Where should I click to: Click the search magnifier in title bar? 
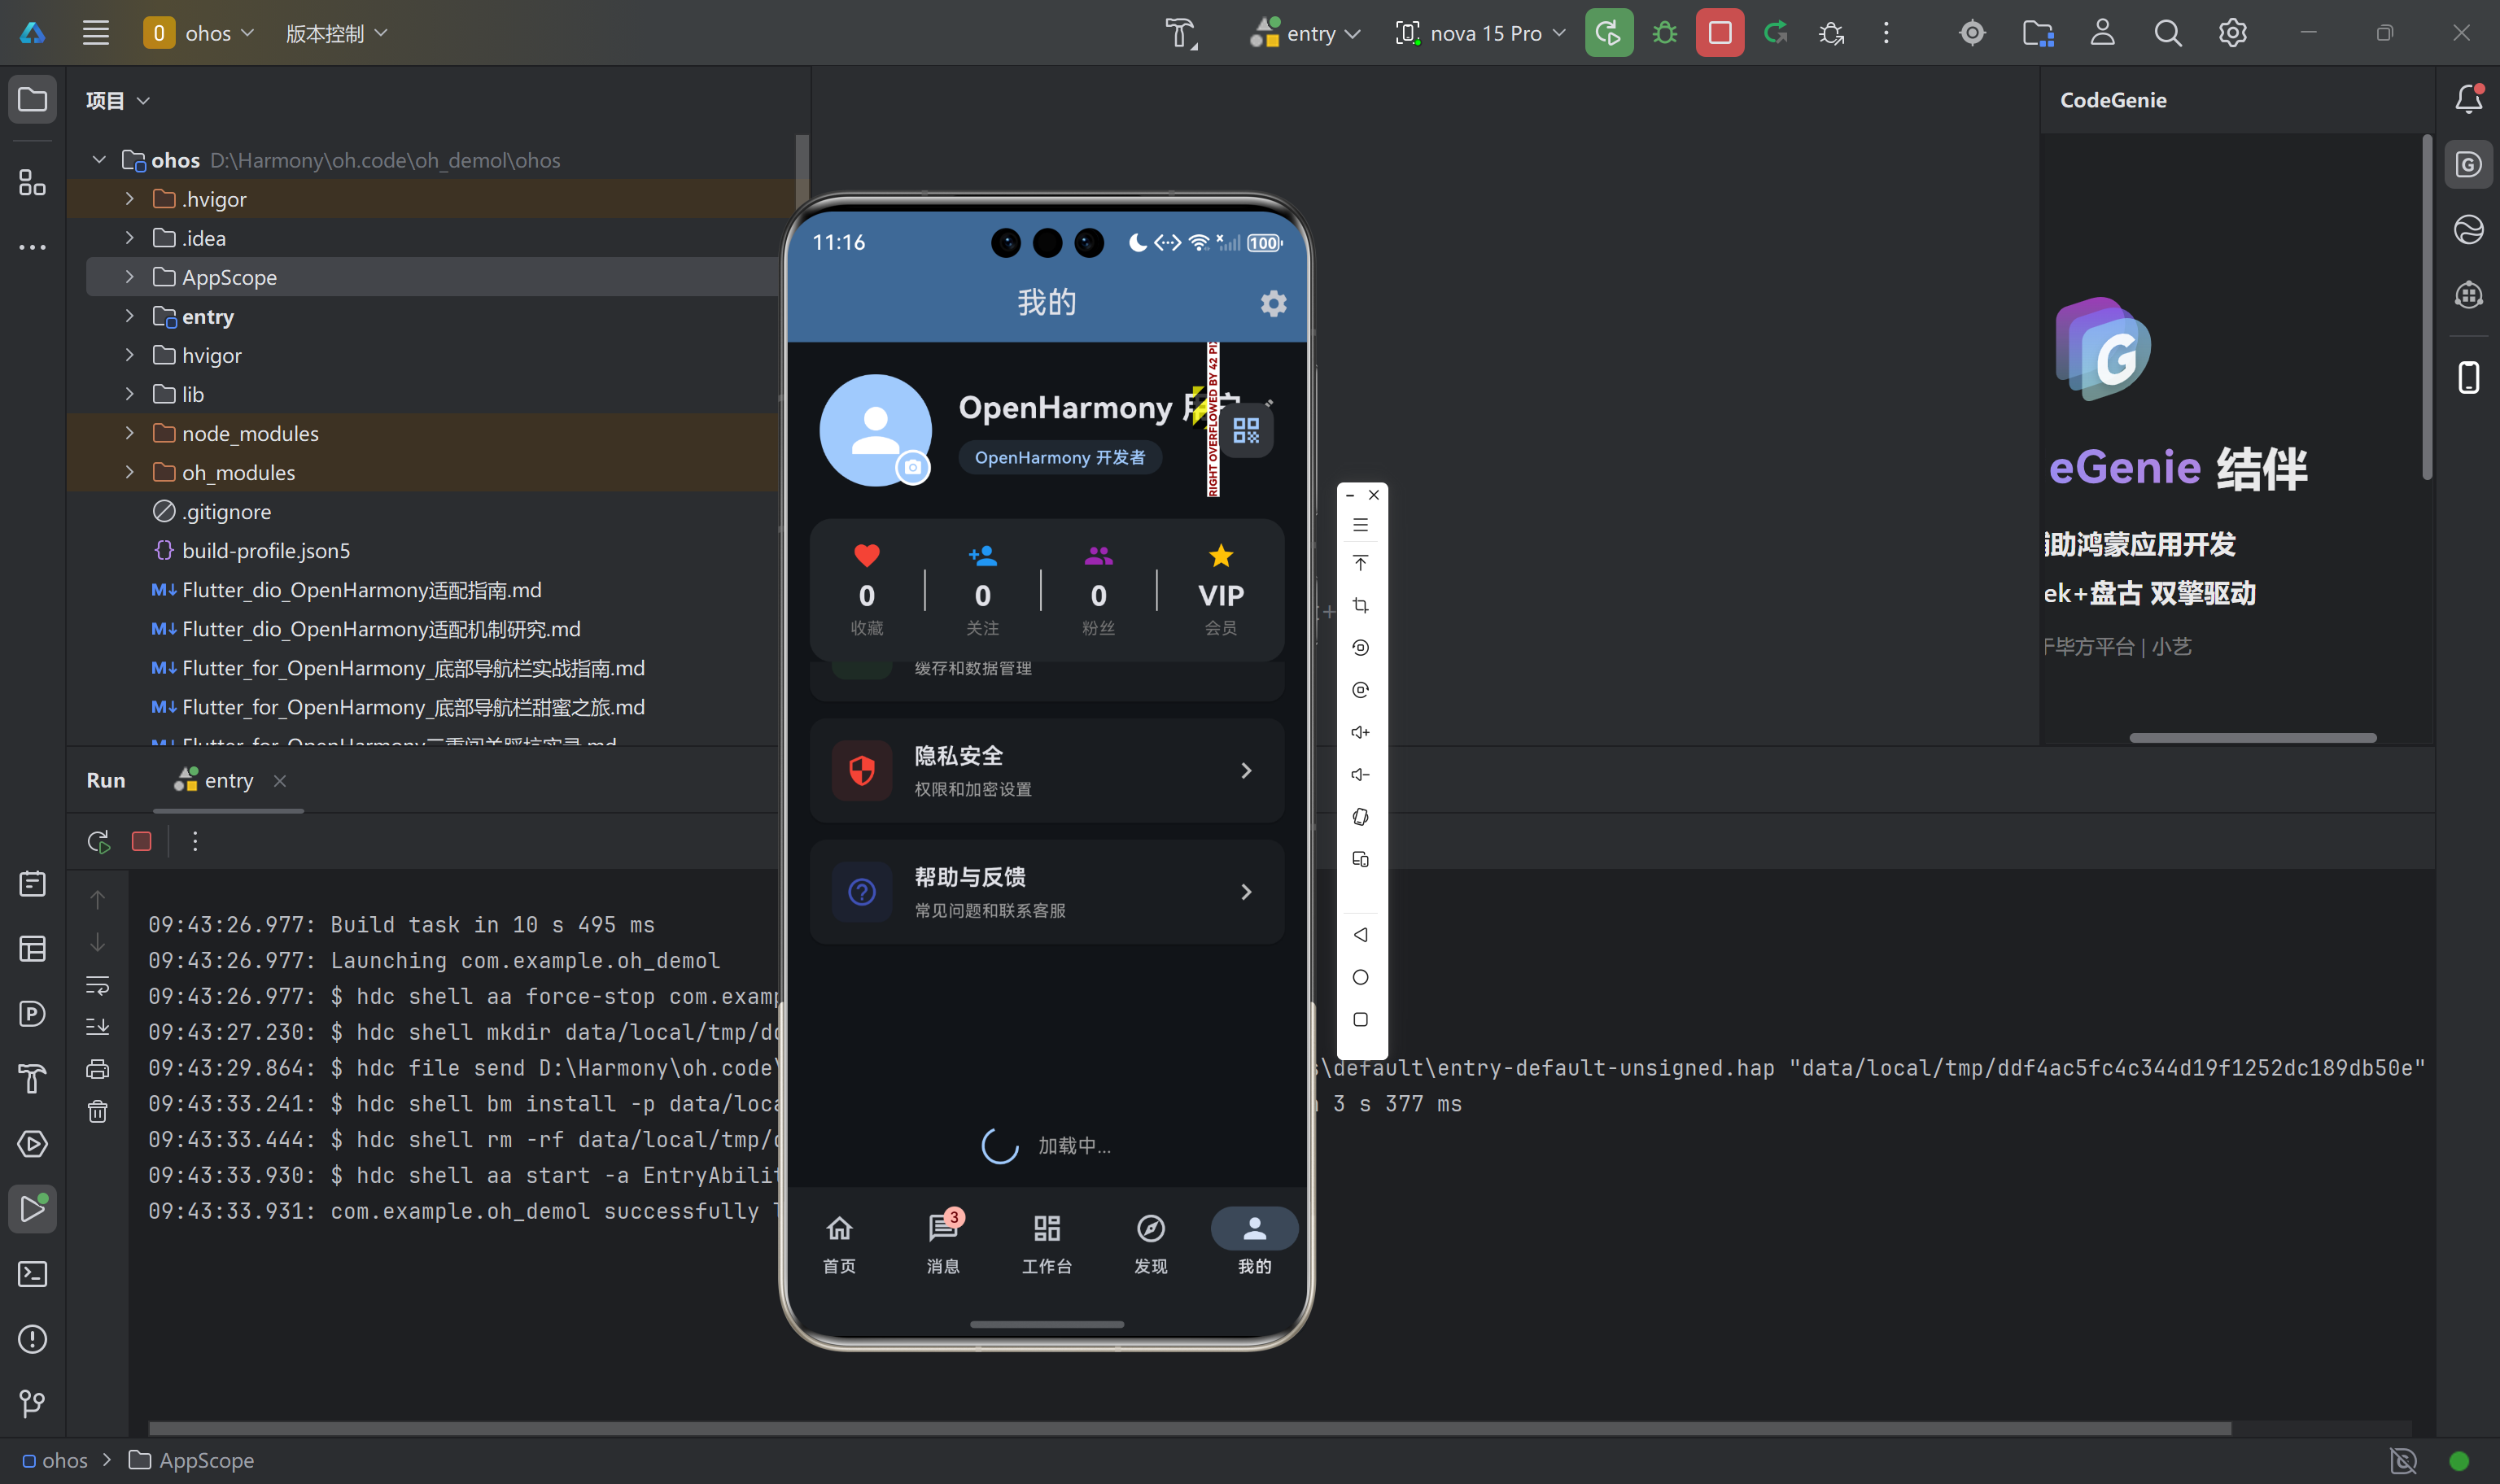point(2167,33)
